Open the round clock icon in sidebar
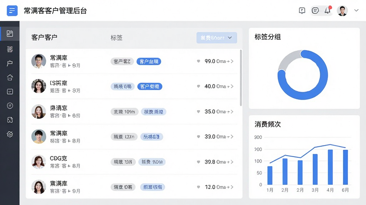This screenshot has height=205, width=366. (x=10, y=106)
